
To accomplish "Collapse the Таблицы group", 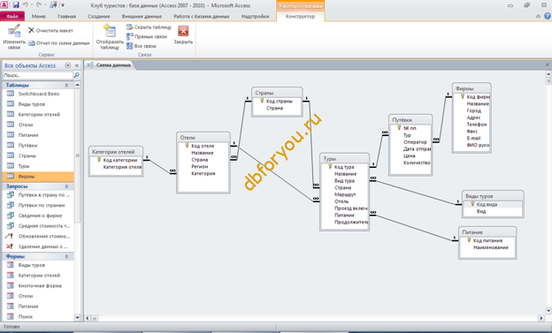I will (66, 85).
